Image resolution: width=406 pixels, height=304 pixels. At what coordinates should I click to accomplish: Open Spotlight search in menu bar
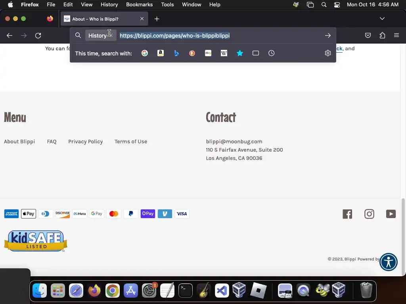324,5
